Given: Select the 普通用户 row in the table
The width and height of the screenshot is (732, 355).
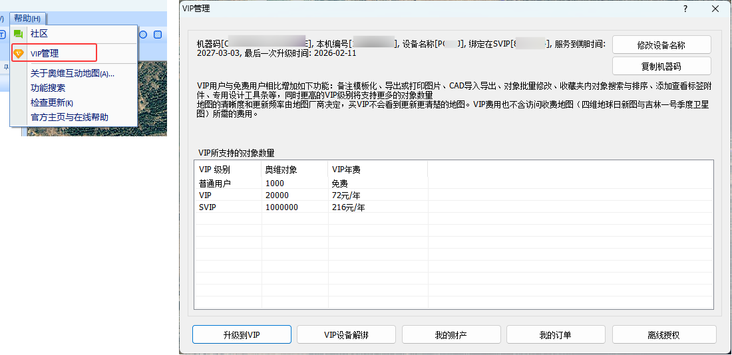Looking at the screenshot, I should pyautogui.click(x=453, y=183).
